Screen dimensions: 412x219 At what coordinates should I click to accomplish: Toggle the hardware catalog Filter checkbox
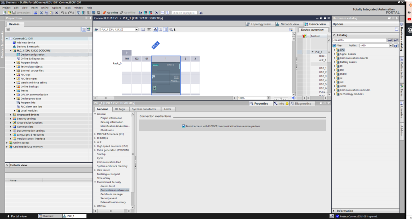coord(334,45)
